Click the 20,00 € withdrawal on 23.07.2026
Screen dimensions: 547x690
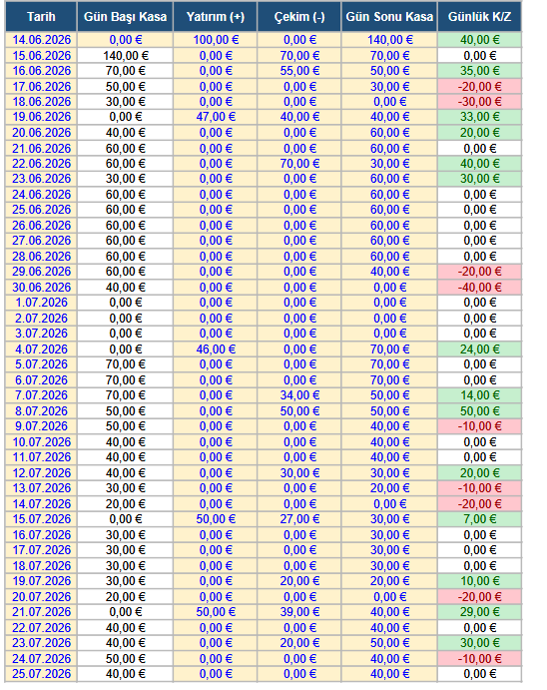coord(299,643)
